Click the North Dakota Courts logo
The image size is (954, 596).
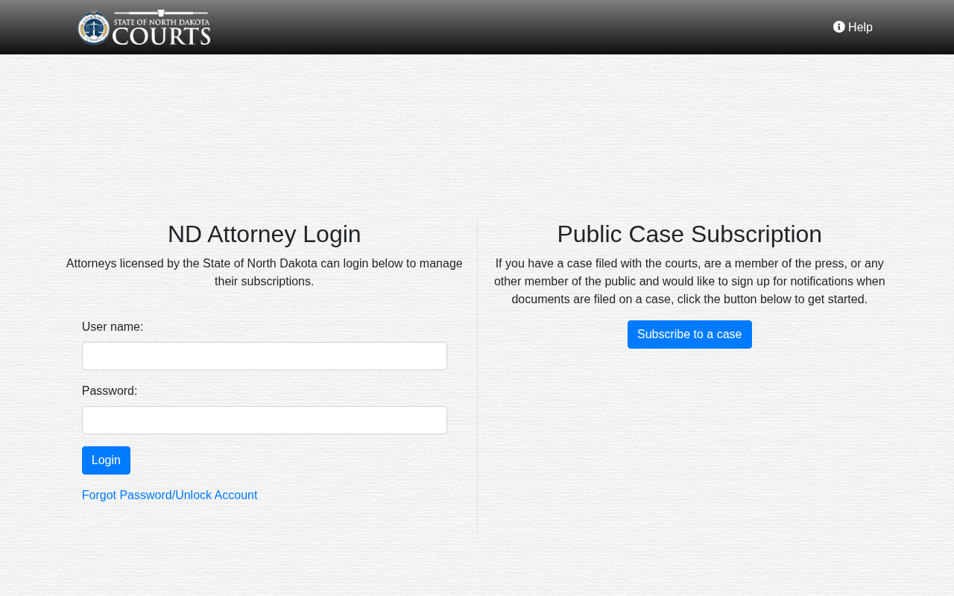(x=145, y=28)
